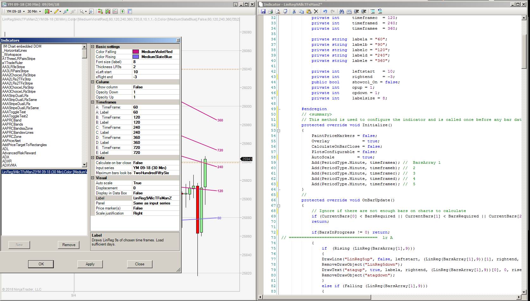Screen dimensions: 530x301
Task: Undo the last edit with the blue arrow
Action: point(325,11)
